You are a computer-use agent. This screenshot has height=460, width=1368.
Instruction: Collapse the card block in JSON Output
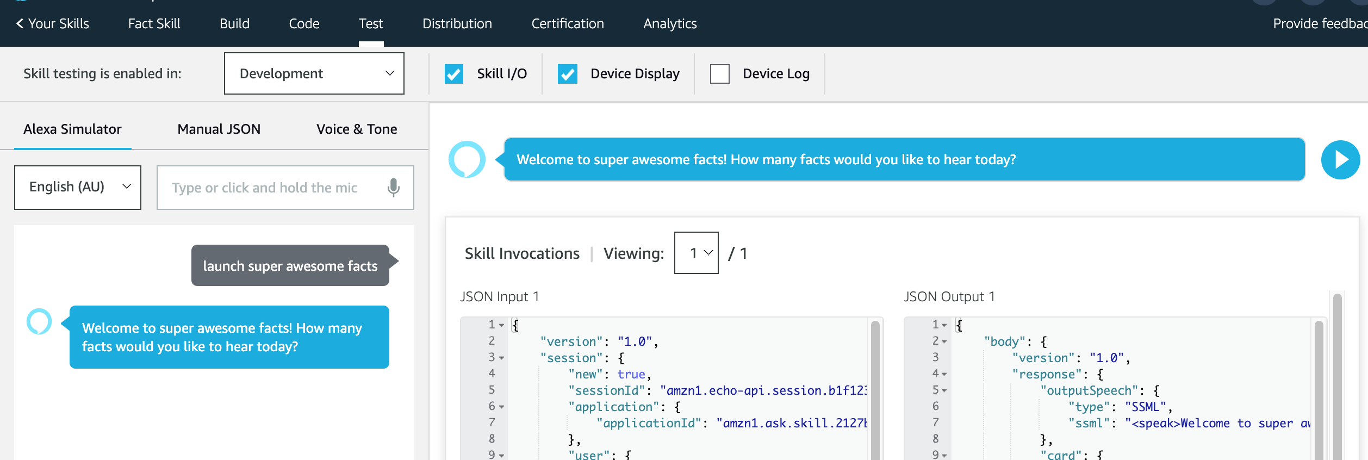click(x=944, y=455)
